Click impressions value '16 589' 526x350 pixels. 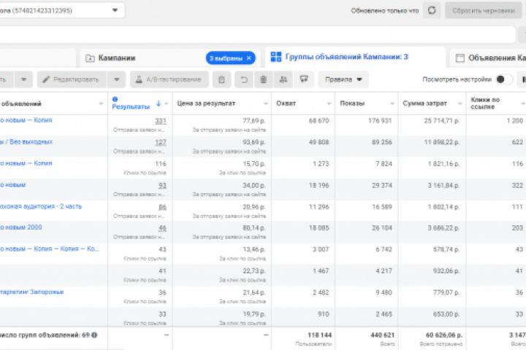[382, 206]
